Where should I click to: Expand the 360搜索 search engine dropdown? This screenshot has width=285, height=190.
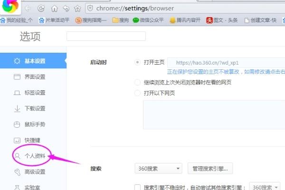pyautogui.click(x=158, y=168)
